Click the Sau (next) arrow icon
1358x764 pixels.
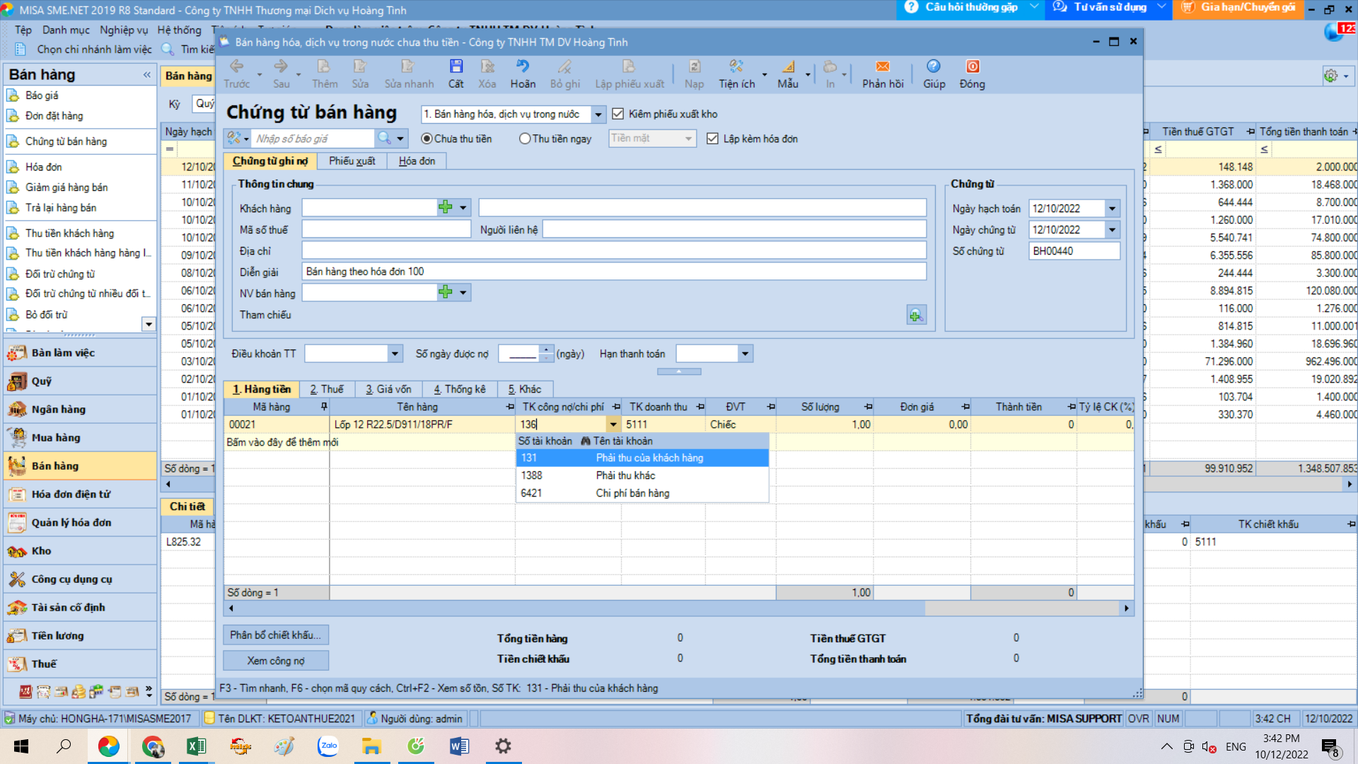tap(281, 66)
